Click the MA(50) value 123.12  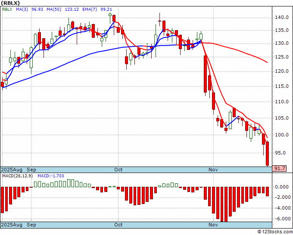pyautogui.click(x=72, y=9)
